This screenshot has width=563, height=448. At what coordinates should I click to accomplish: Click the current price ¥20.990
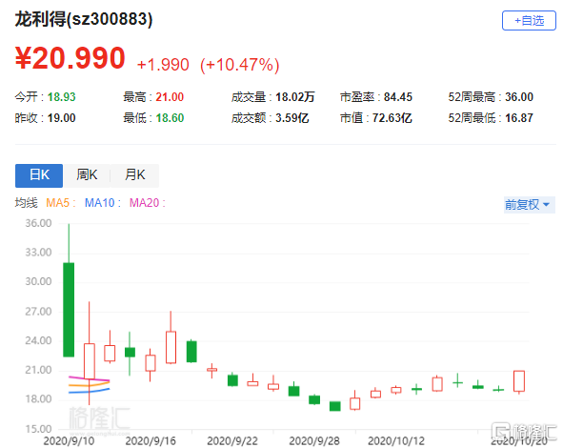pyautogui.click(x=70, y=58)
